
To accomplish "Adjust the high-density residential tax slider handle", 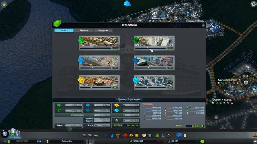I will click(x=147, y=48).
